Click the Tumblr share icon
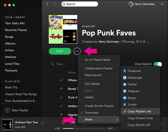Screen dimensions: 168x132 (x=125, y=105)
